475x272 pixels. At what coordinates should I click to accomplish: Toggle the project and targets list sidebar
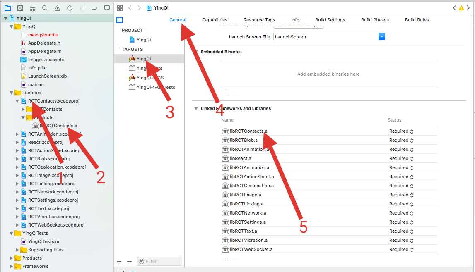point(120,20)
